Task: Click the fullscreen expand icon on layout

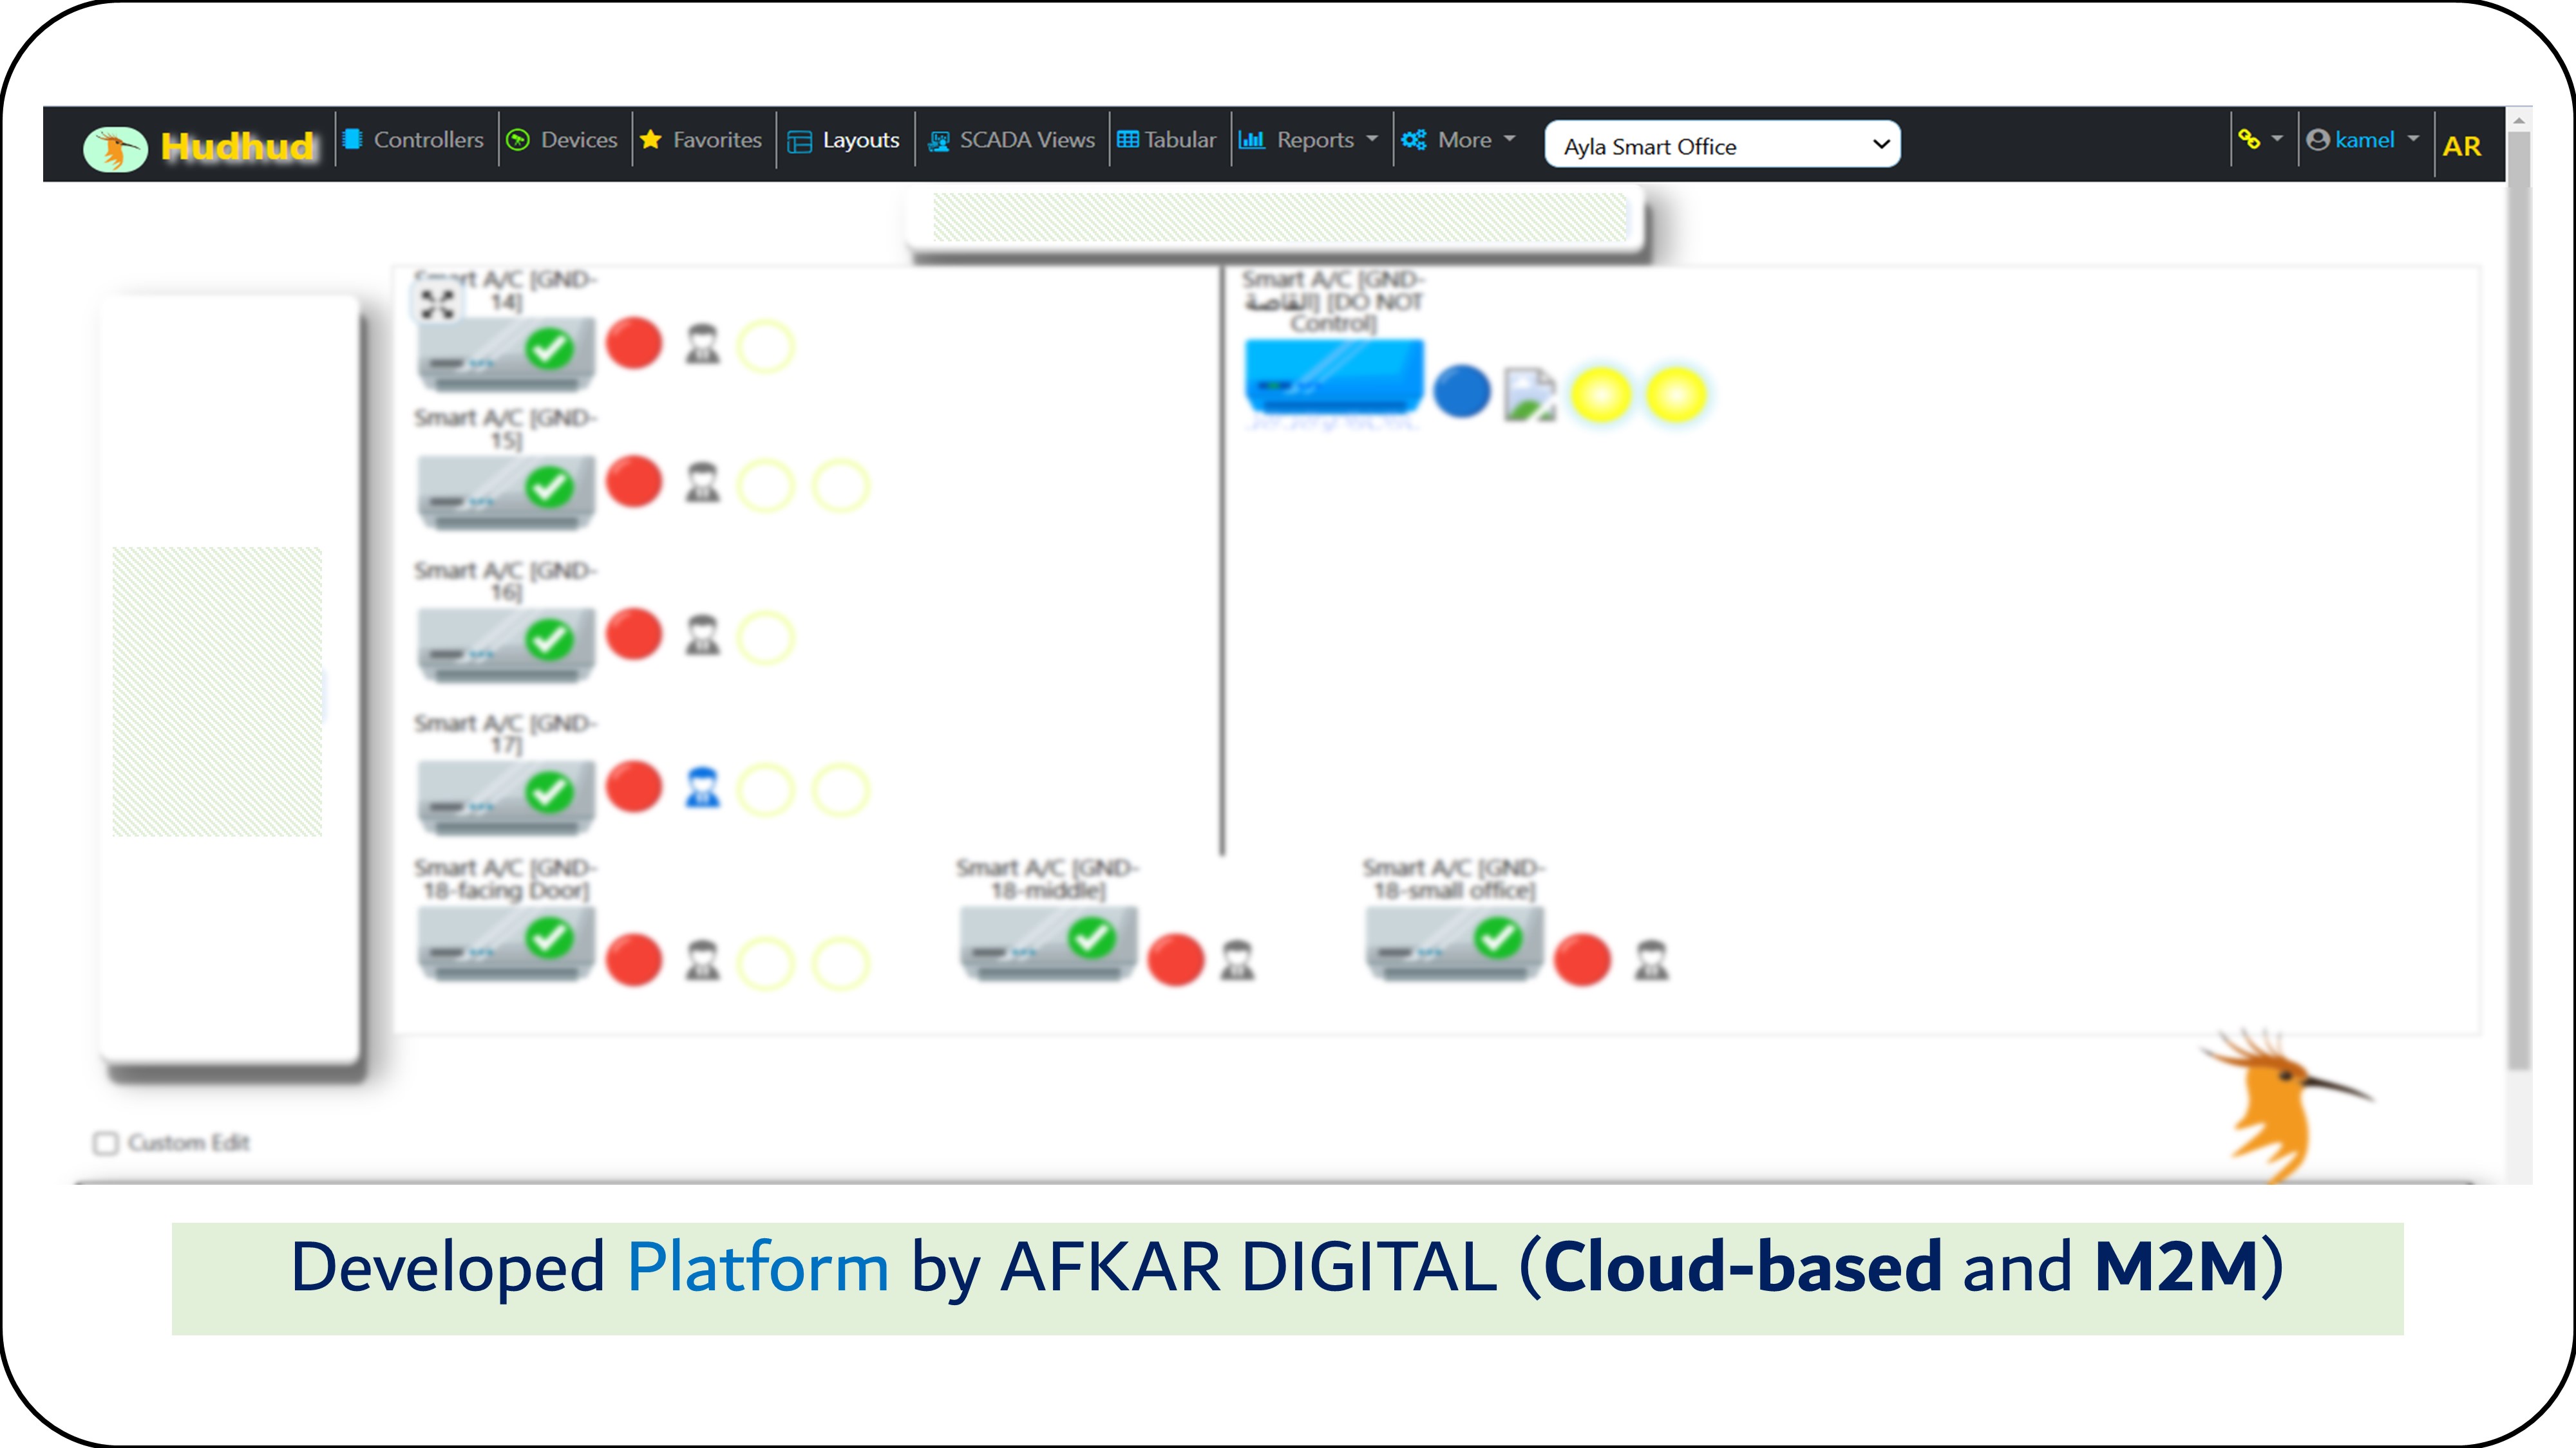Action: pyautogui.click(x=437, y=304)
